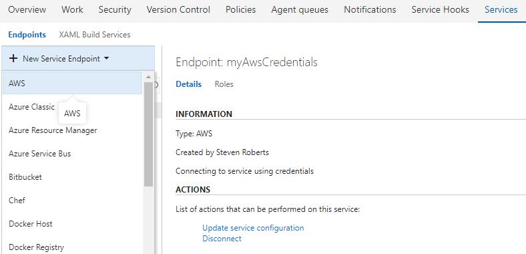Click the Type: AWS text

pos(194,134)
